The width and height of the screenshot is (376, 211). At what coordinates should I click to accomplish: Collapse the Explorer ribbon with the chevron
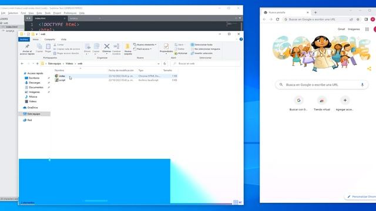[x=236, y=39]
